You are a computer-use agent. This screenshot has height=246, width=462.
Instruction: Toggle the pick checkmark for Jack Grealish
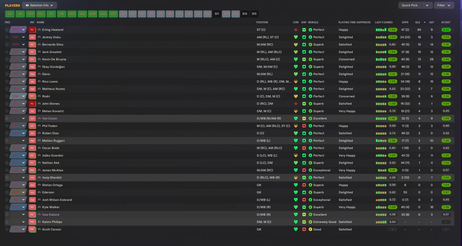click(7, 52)
